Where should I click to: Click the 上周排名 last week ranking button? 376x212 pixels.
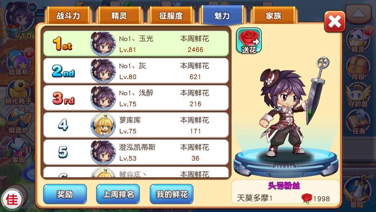click(x=118, y=194)
